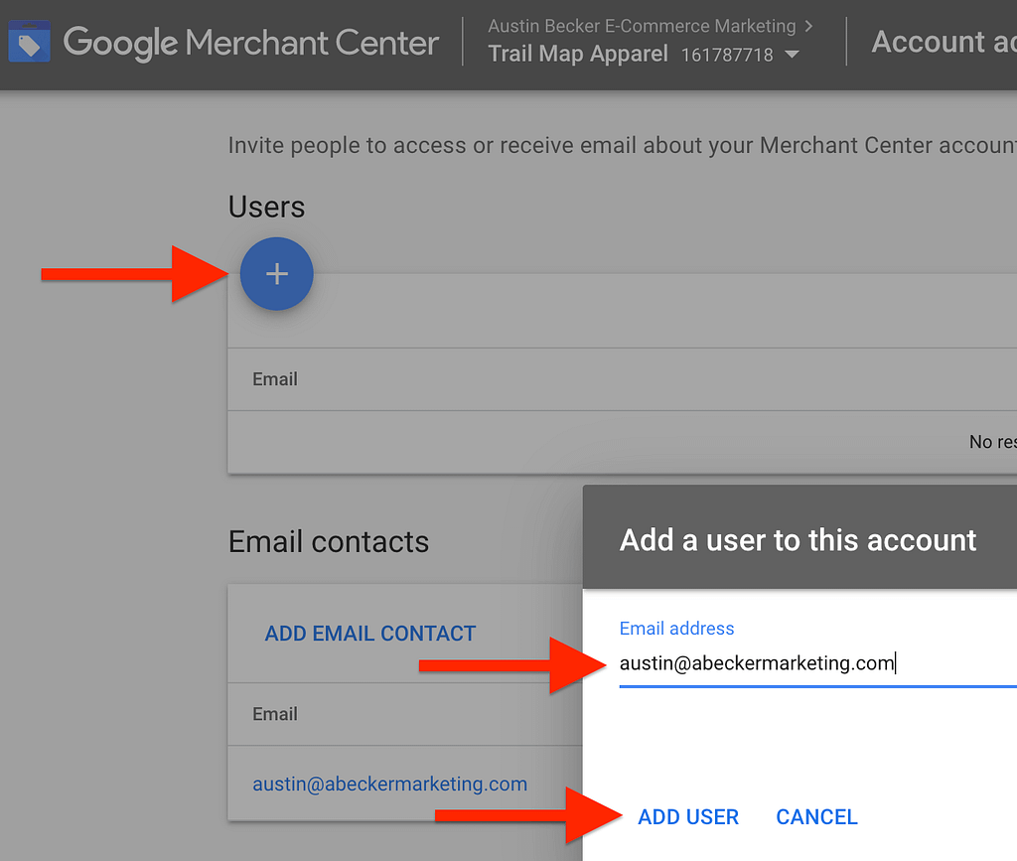Click the Account access page heading in header
The width and height of the screenshot is (1017, 861).
[x=944, y=42]
